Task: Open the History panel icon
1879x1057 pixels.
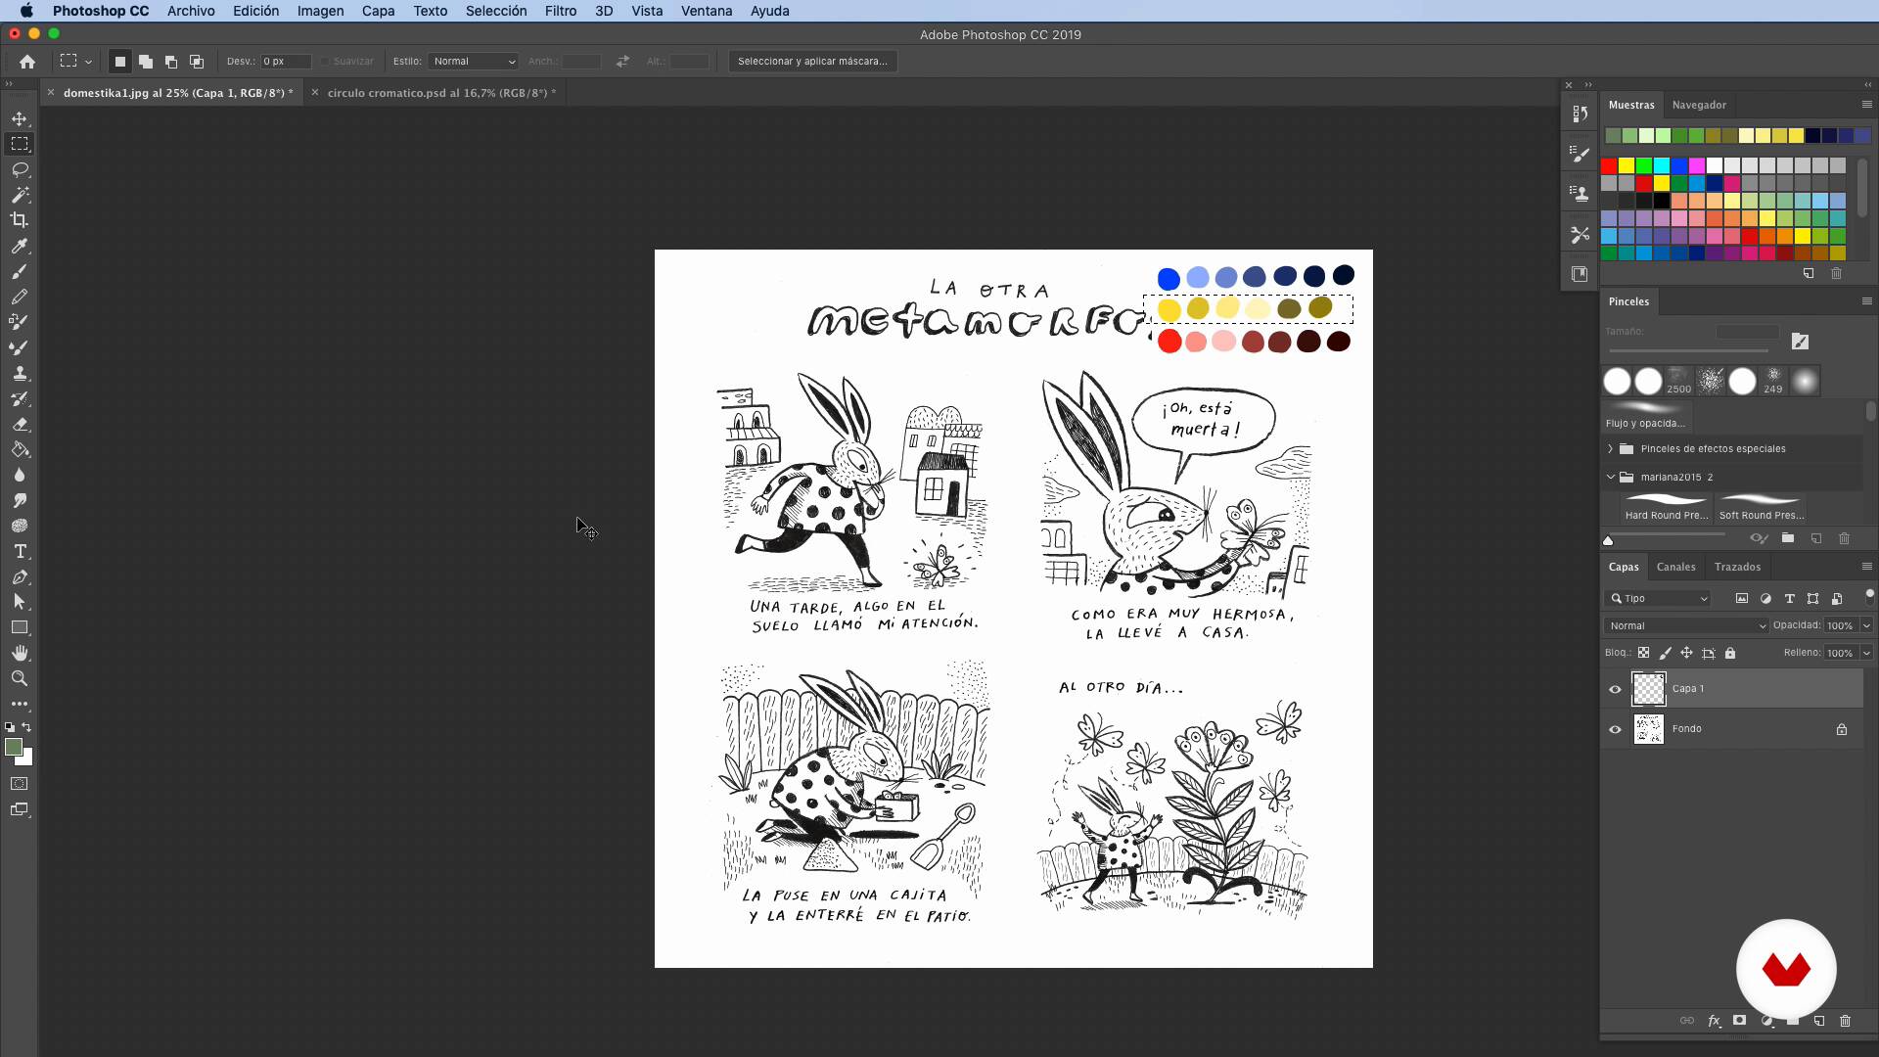Action: [1580, 114]
